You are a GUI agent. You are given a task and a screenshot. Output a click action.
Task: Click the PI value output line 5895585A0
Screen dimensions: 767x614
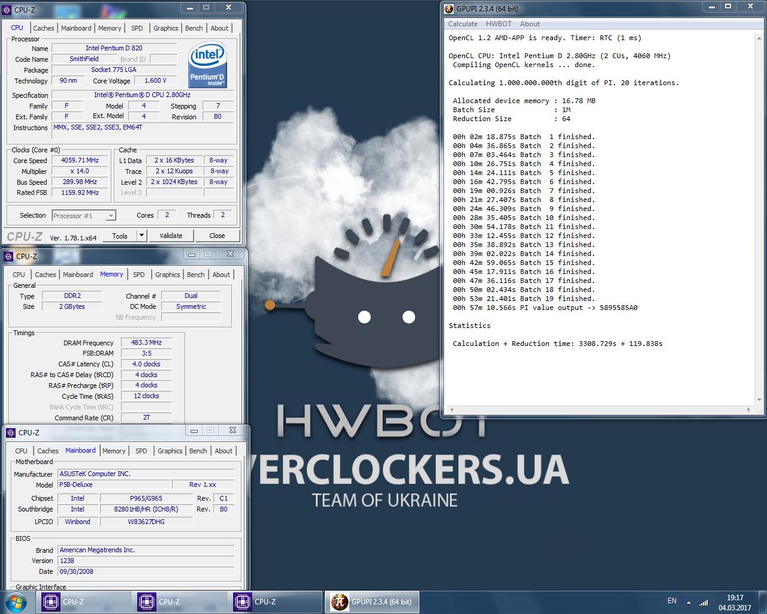point(545,308)
